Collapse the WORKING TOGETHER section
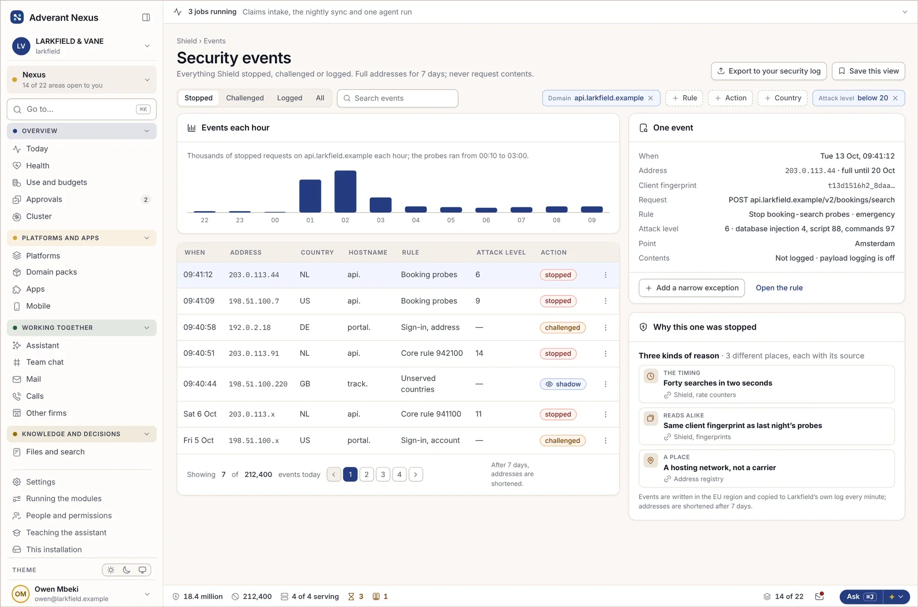Viewport: 918px width, 607px height. 147,328
